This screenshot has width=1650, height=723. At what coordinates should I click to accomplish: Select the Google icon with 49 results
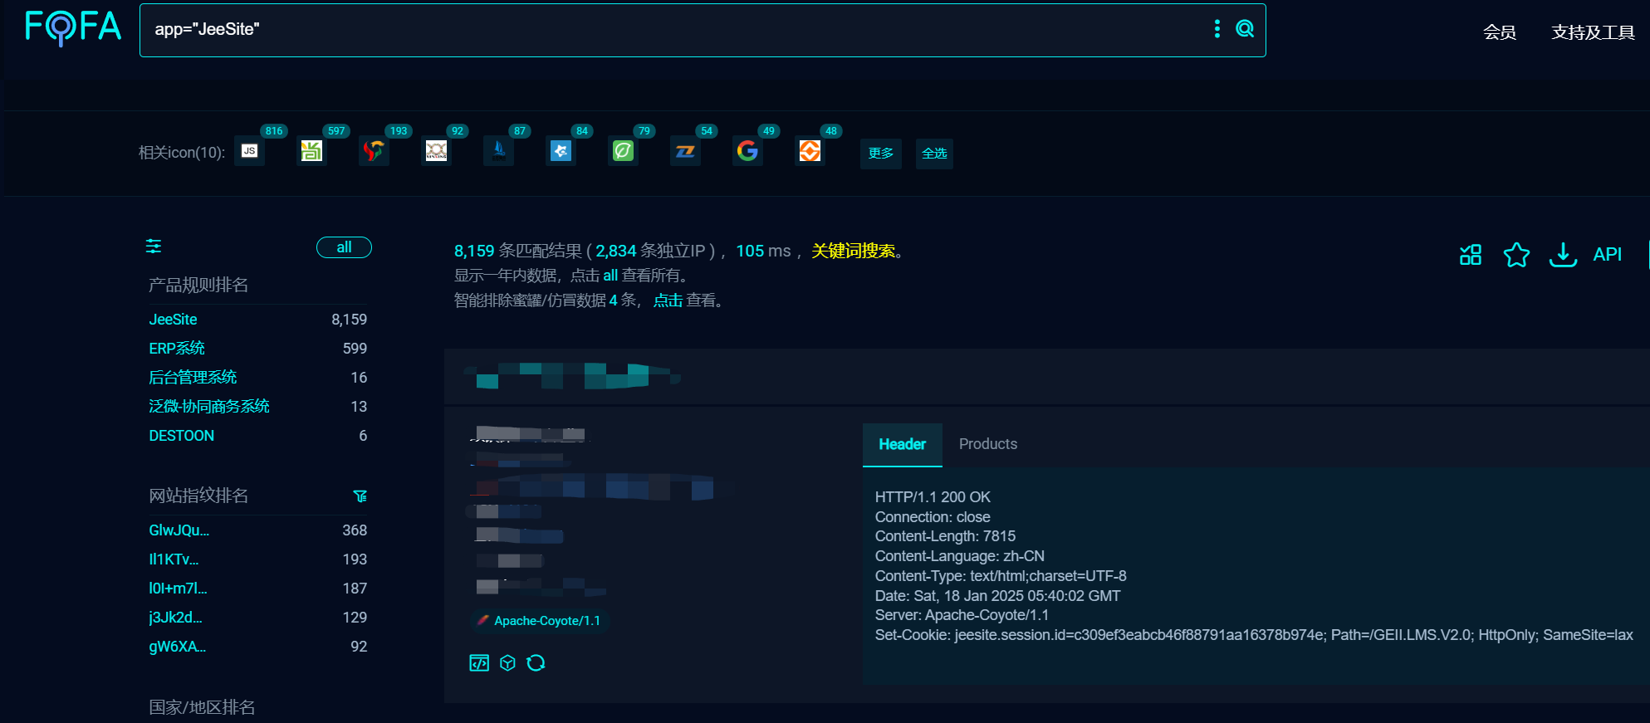click(747, 151)
